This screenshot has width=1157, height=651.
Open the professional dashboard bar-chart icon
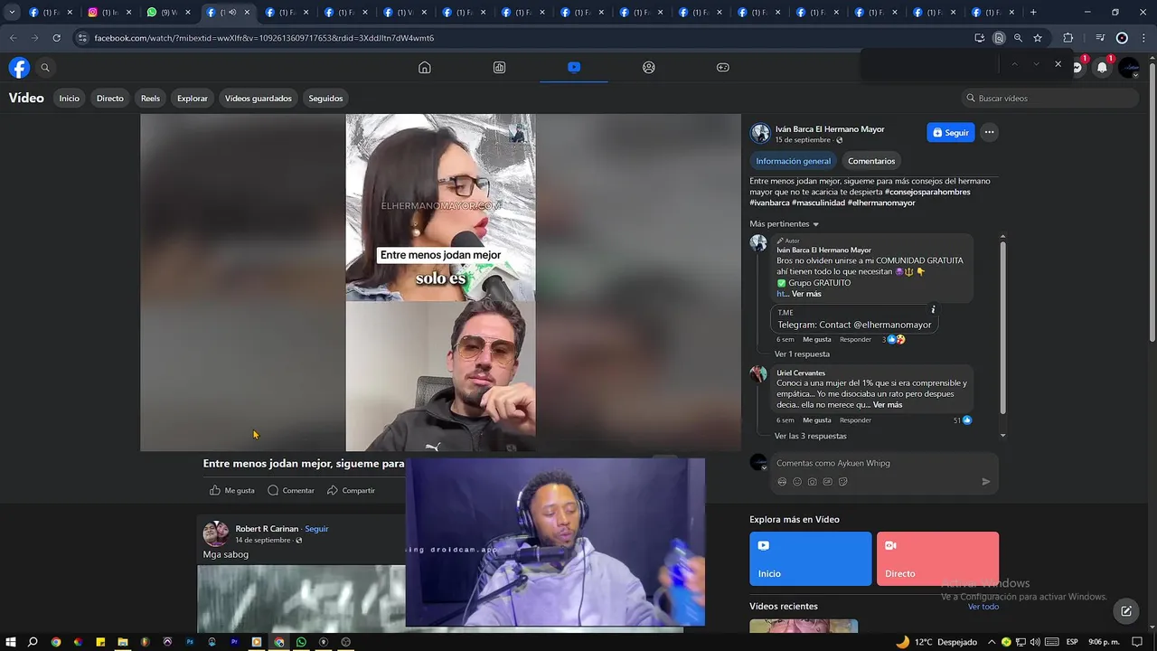499,68
